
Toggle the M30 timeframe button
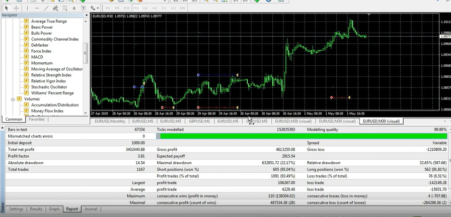click(135, 8)
